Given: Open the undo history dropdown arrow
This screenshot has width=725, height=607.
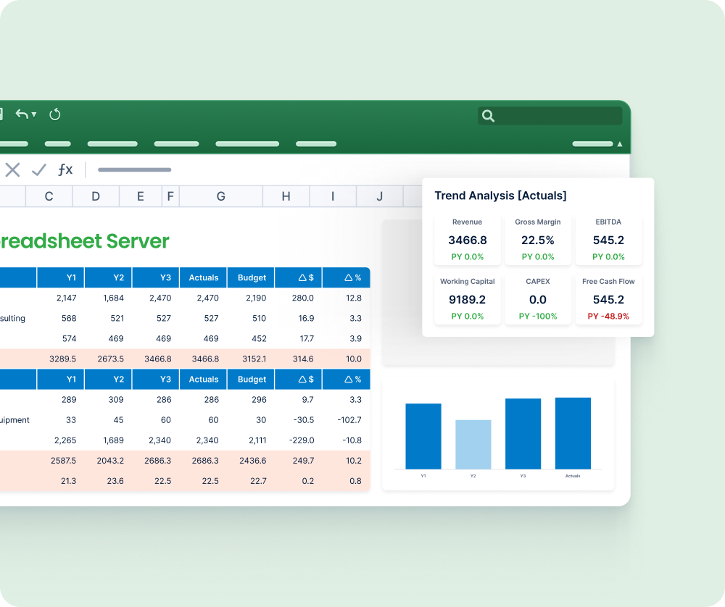Looking at the screenshot, I should (x=34, y=114).
